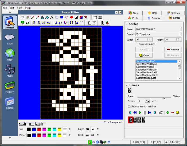
Task: Select the line drawing pencil tool
Action: coord(32,17)
